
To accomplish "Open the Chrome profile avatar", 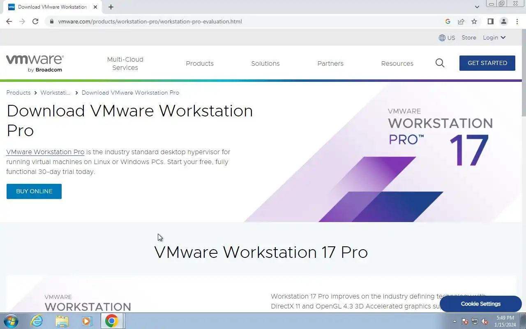I will (x=503, y=21).
